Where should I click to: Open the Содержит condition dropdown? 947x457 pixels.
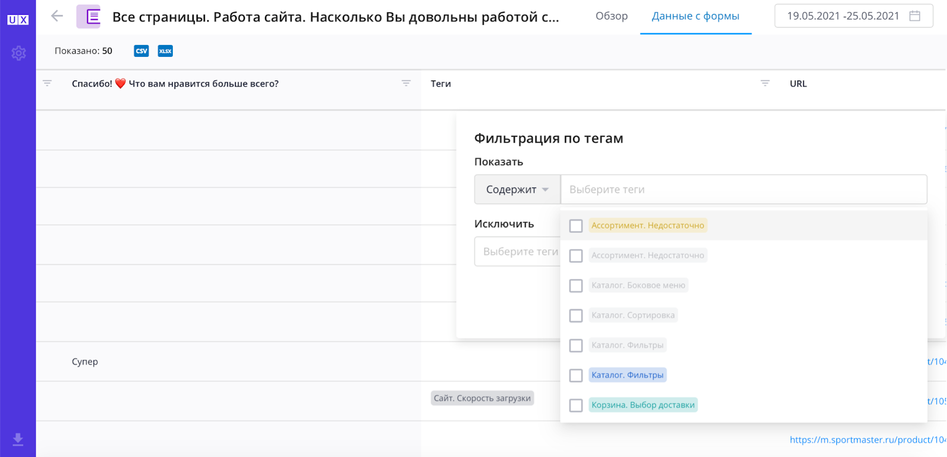tap(517, 189)
